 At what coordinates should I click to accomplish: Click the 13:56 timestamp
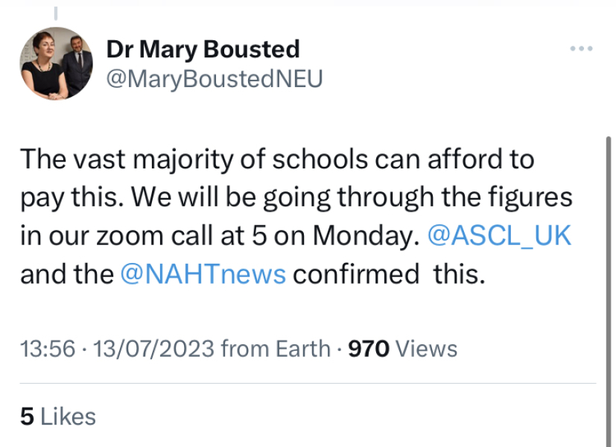click(47, 348)
